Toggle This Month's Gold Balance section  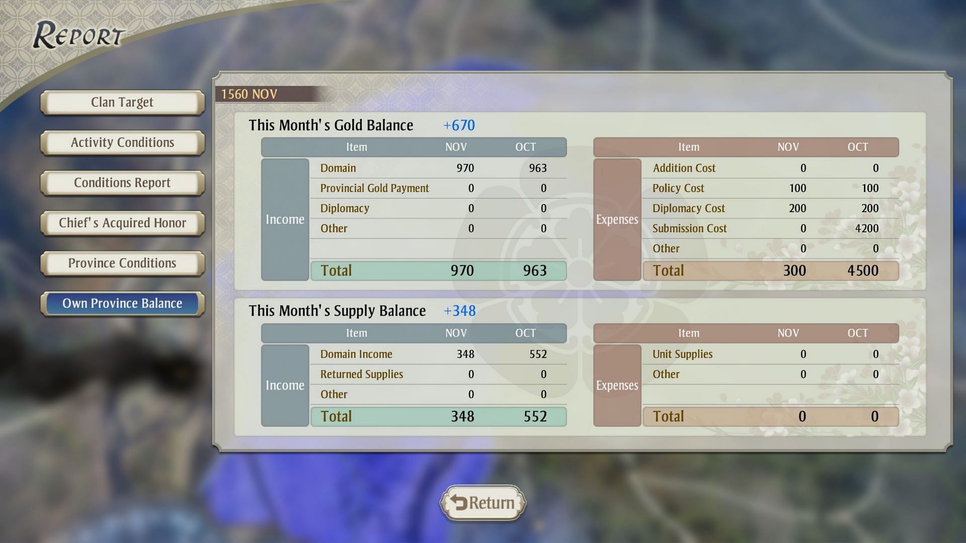[x=332, y=125]
